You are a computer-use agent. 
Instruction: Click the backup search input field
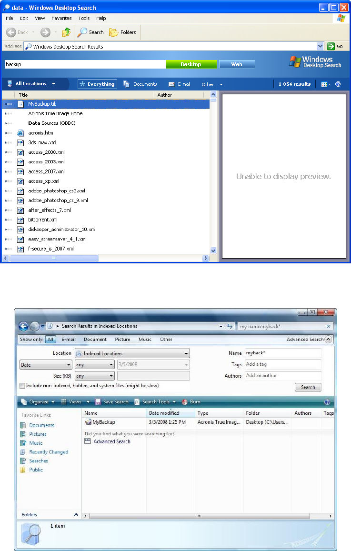(x=85, y=64)
